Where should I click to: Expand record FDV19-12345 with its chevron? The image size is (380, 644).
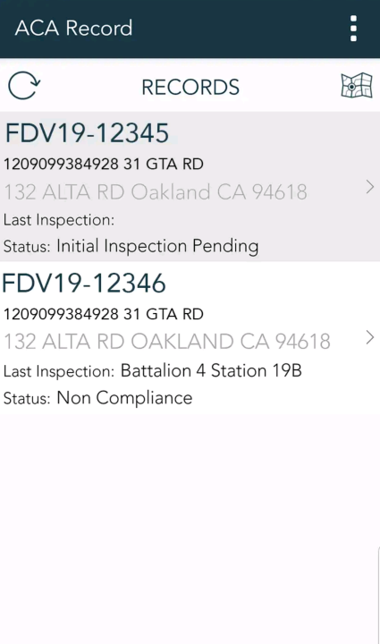click(370, 187)
